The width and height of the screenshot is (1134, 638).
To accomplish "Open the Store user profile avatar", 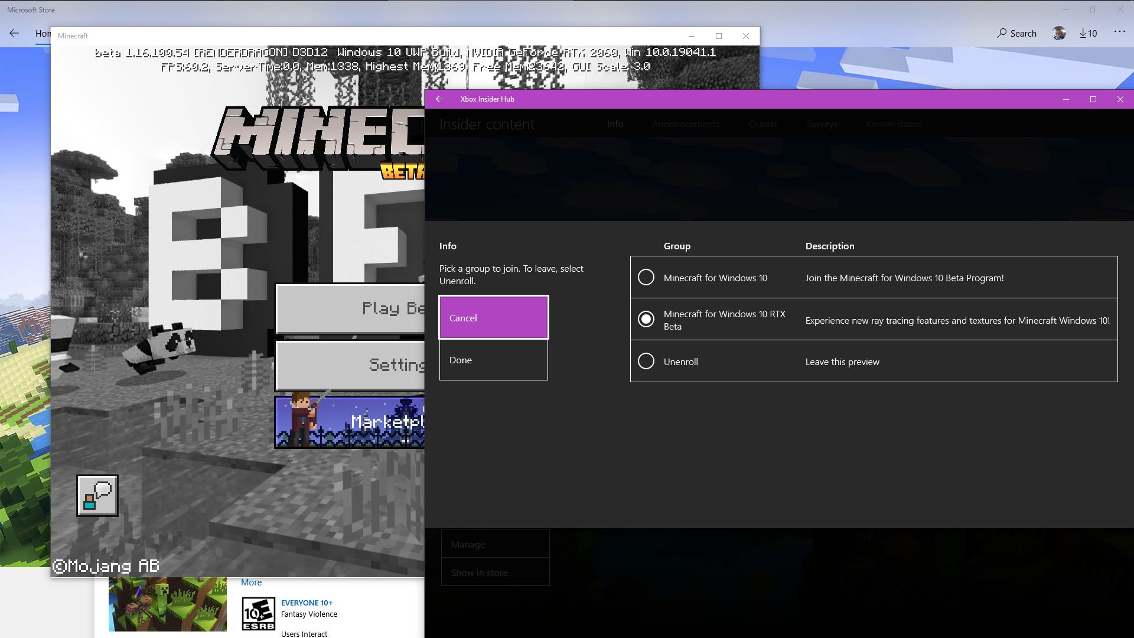I will 1059,34.
